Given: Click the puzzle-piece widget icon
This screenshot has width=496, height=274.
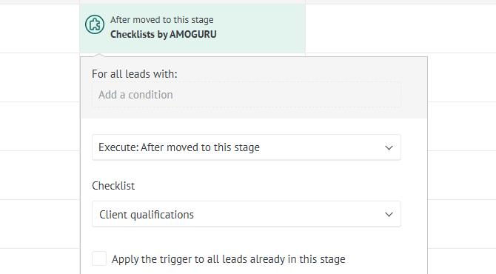Looking at the screenshot, I should click(x=95, y=24).
